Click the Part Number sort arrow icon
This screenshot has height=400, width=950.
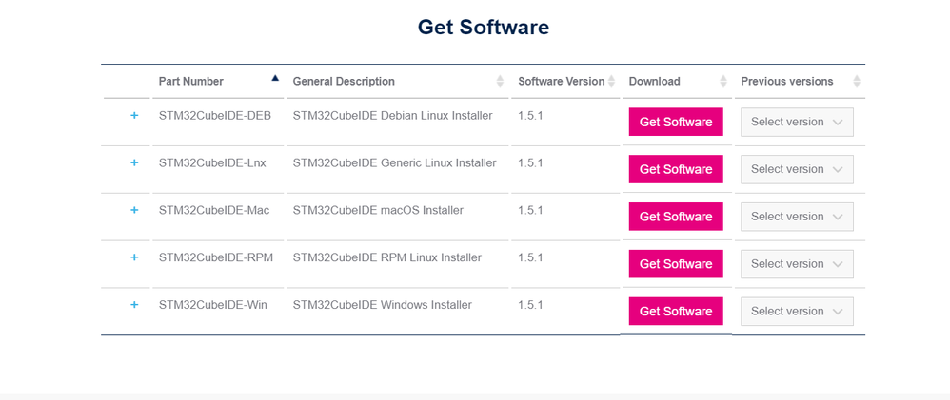276,78
